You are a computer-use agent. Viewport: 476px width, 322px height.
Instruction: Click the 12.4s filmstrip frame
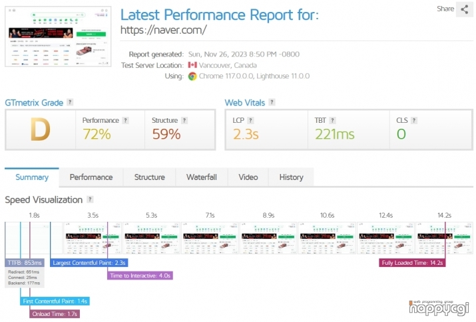click(386, 238)
